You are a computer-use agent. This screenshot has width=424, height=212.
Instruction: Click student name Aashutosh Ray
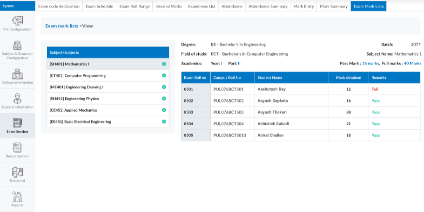271,89
